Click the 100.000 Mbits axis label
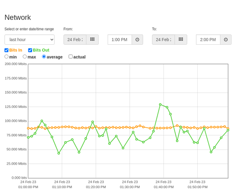The width and height of the screenshot is (236, 190). click(x=16, y=121)
